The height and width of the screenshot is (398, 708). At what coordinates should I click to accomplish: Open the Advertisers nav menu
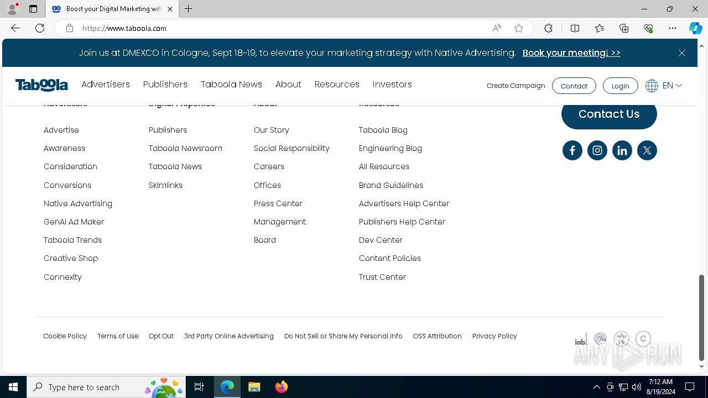tap(106, 85)
